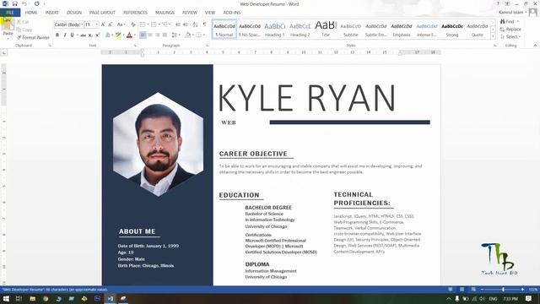Apply the No Spacing style

(x=250, y=30)
